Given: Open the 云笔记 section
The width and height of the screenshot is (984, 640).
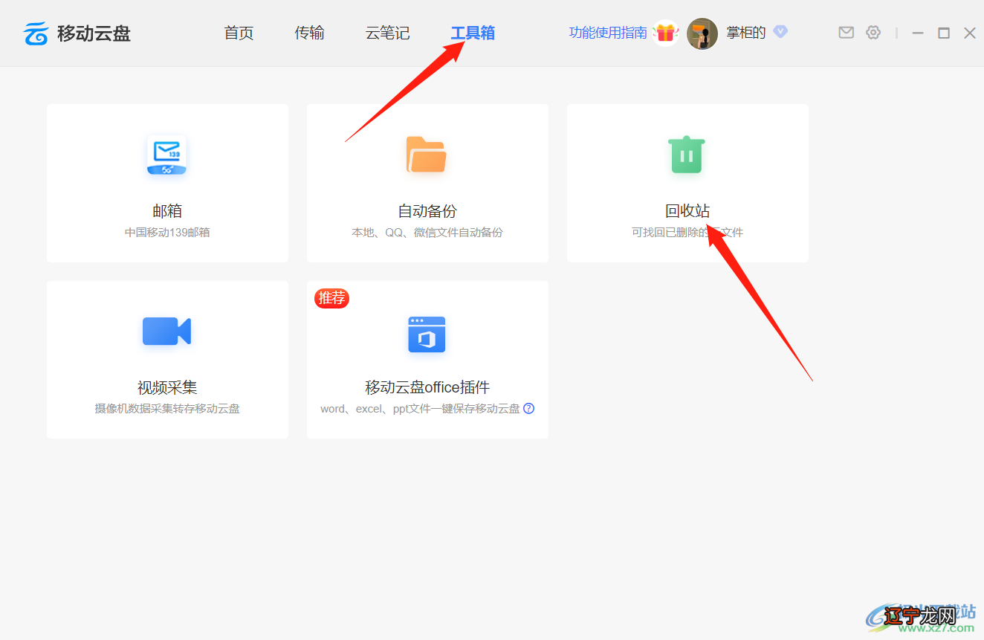Looking at the screenshot, I should [387, 33].
